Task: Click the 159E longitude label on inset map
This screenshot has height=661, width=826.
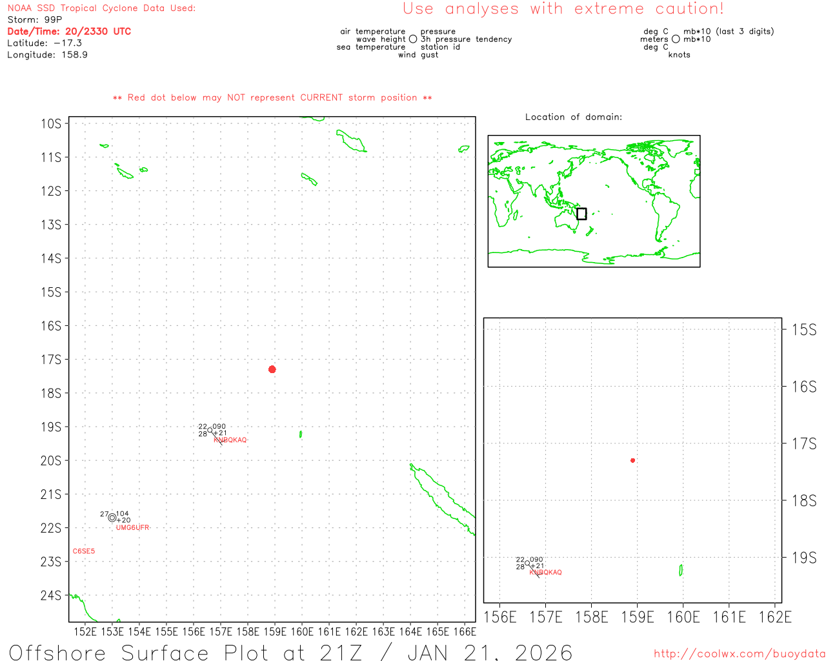Action: [638, 617]
